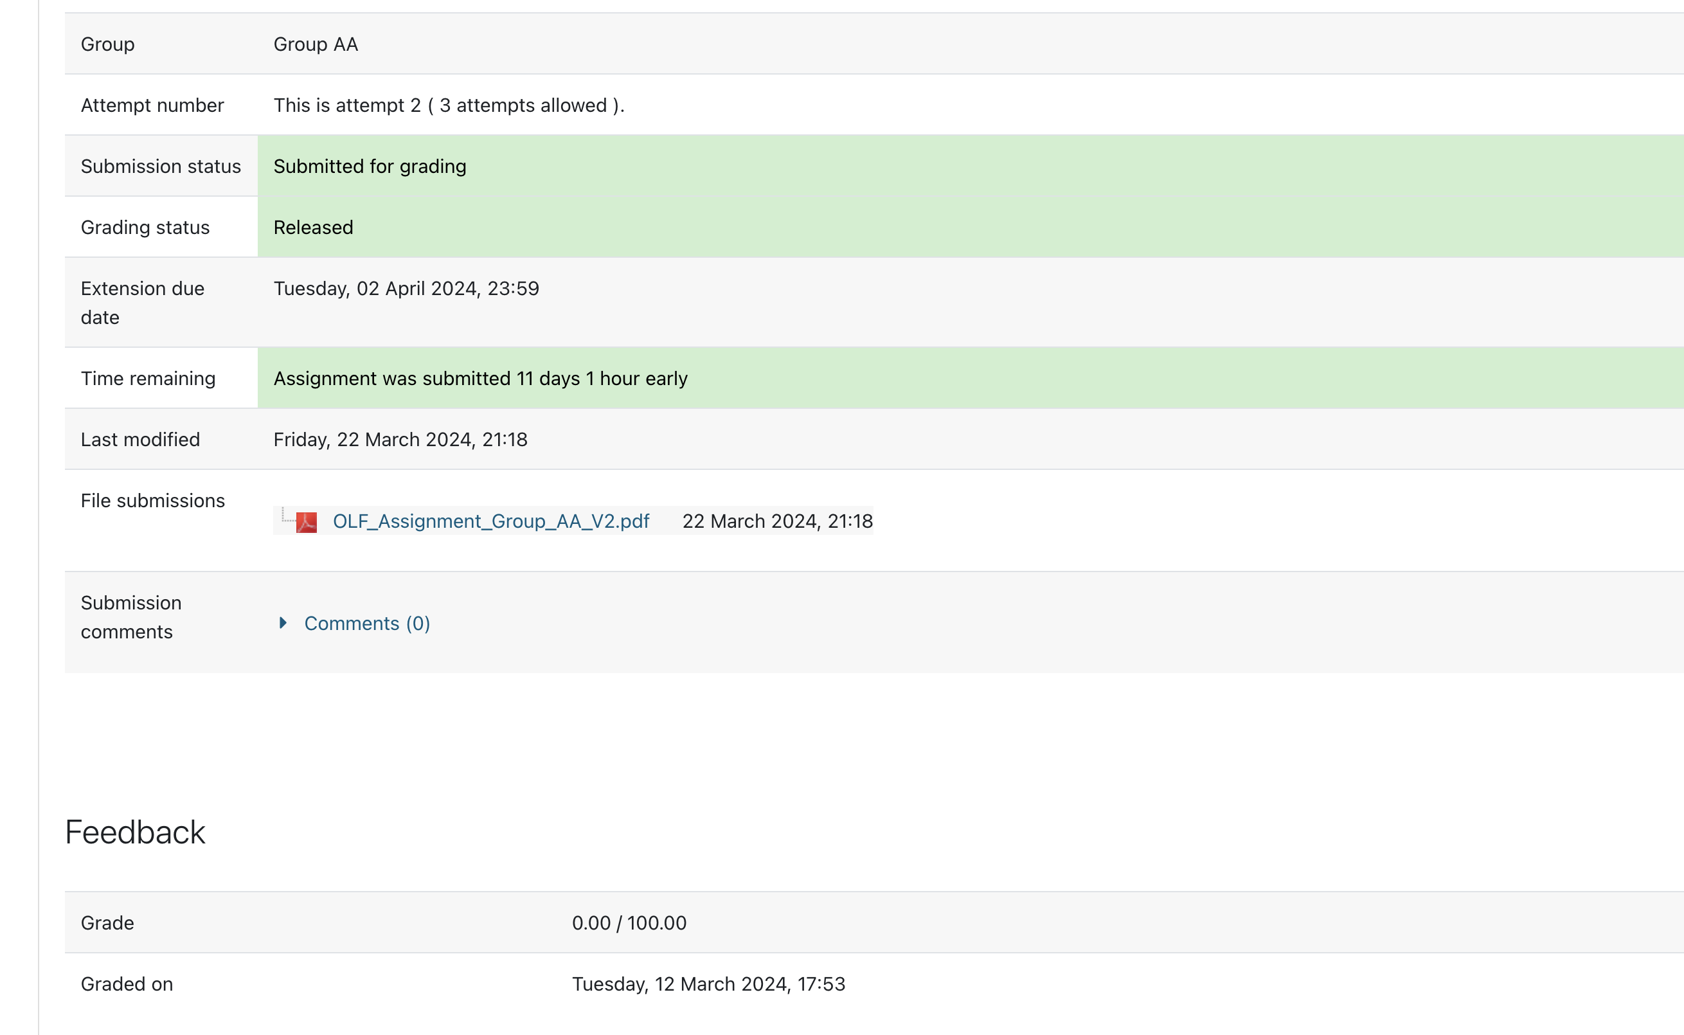Click the file submission timestamp

(777, 521)
